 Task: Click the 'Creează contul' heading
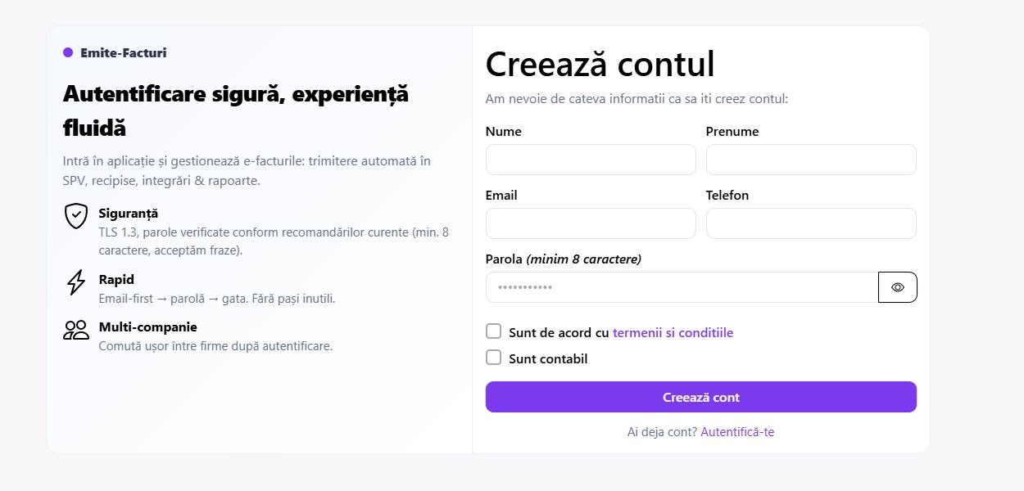click(600, 64)
